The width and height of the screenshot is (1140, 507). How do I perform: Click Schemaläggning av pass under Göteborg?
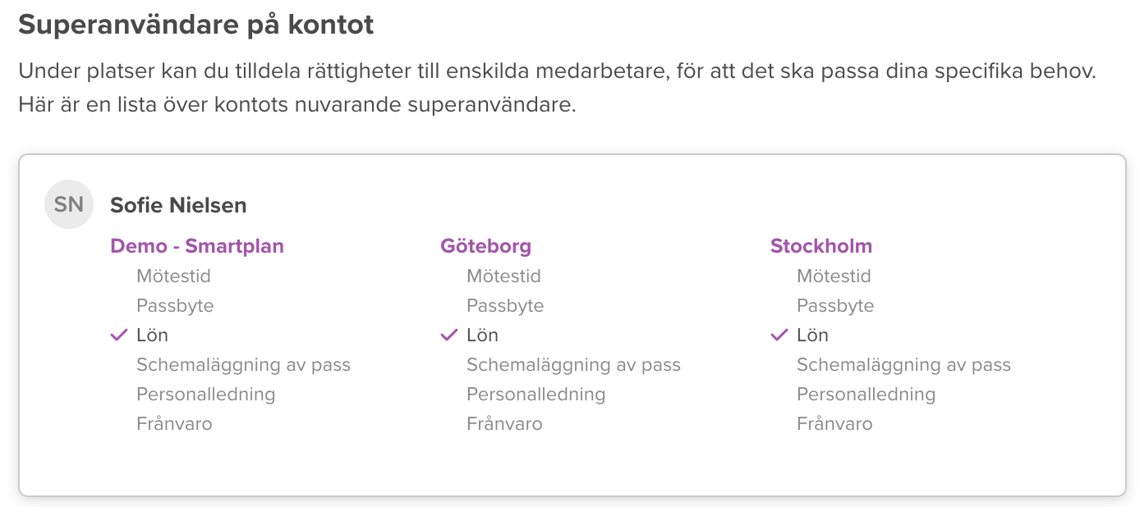573,365
